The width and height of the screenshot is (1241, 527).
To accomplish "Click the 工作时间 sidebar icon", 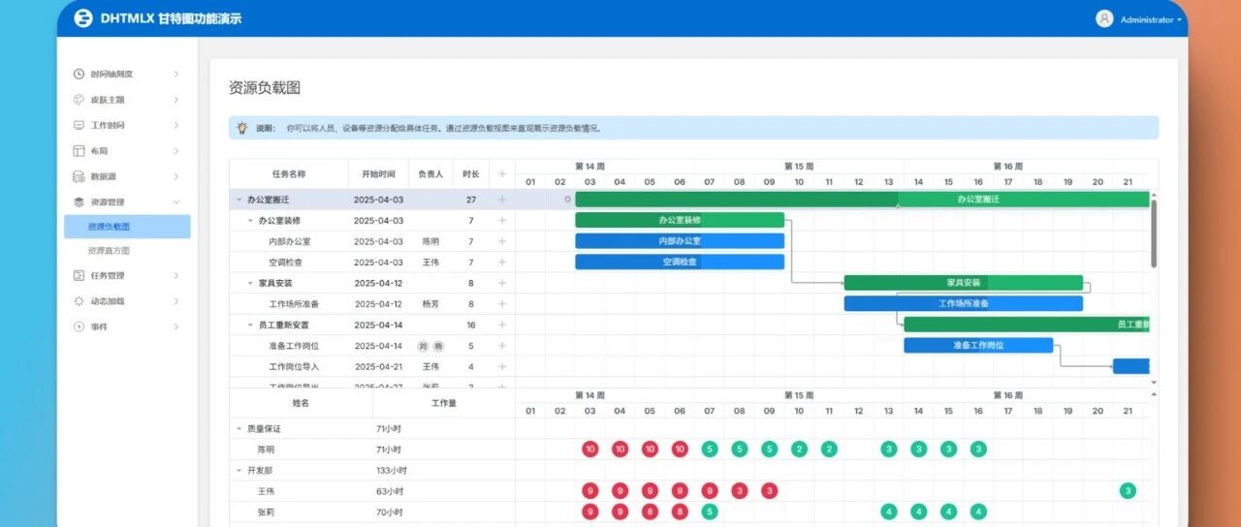I will 79,125.
